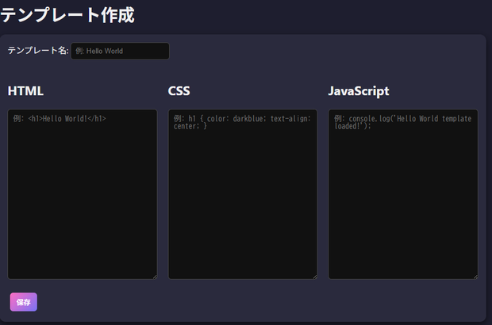Click the CSS section heading
The height and width of the screenshot is (325, 492).
pyautogui.click(x=179, y=91)
